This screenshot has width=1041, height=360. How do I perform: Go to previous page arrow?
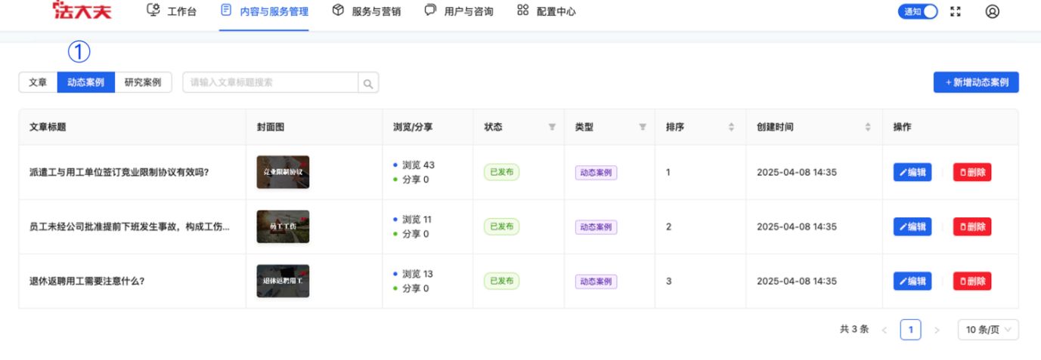(885, 330)
